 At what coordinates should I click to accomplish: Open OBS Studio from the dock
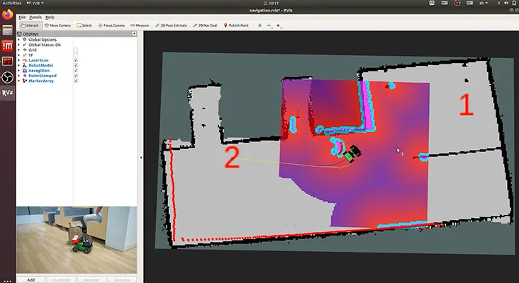pyautogui.click(x=7, y=78)
